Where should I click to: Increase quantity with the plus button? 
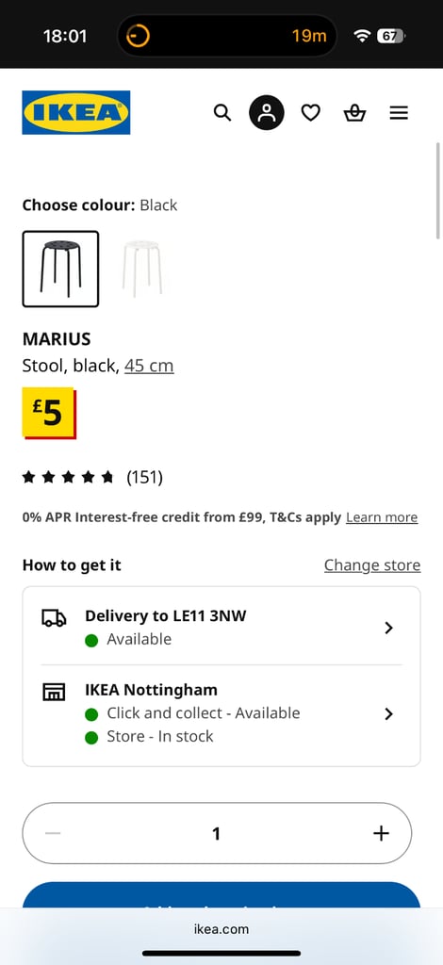pos(382,833)
